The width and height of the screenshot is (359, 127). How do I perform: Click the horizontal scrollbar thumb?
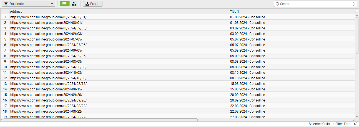(101, 120)
